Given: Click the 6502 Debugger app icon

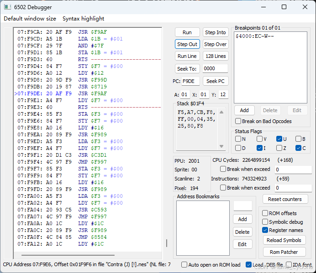Looking at the screenshot, I should pyautogui.click(x=7, y=7).
